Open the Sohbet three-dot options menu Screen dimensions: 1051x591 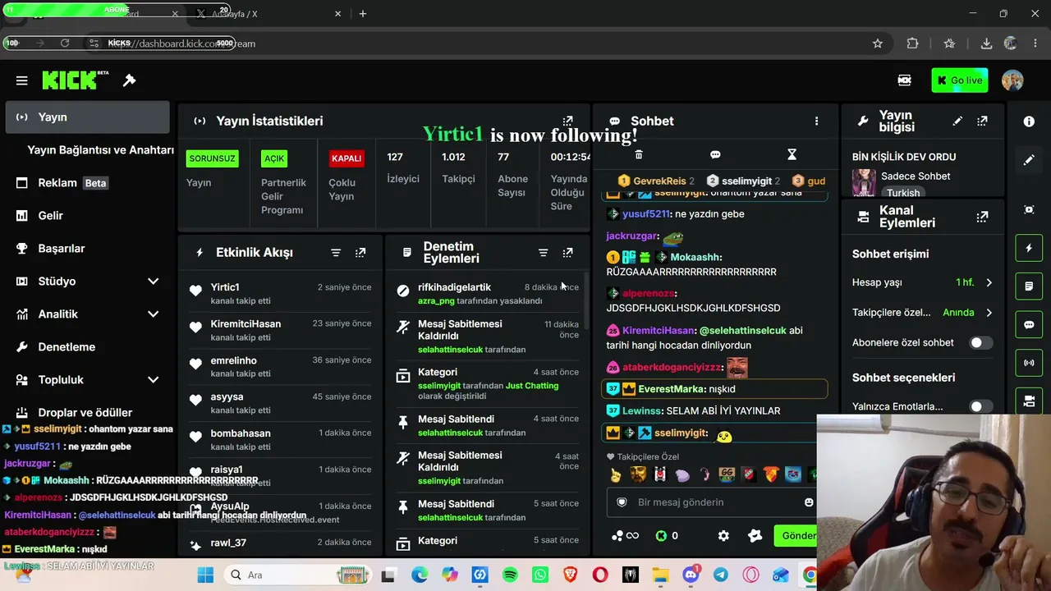click(816, 121)
